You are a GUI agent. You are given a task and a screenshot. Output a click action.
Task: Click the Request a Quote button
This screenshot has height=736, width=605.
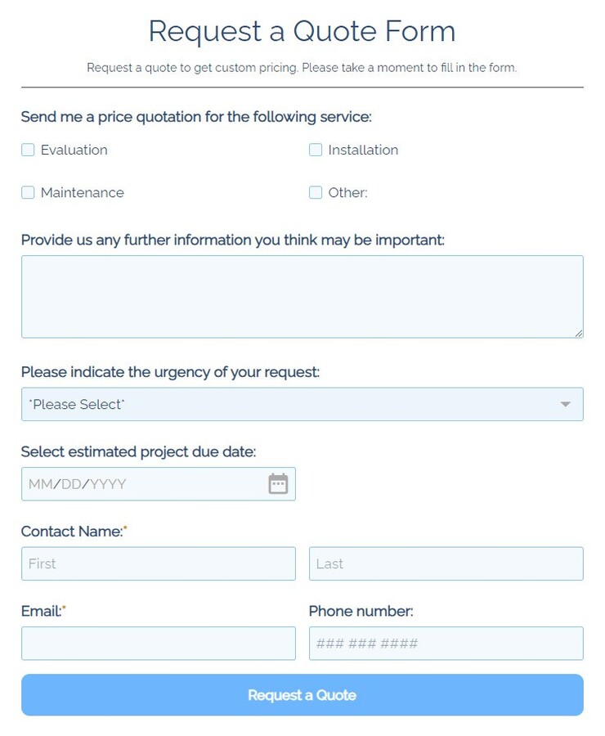click(x=302, y=694)
